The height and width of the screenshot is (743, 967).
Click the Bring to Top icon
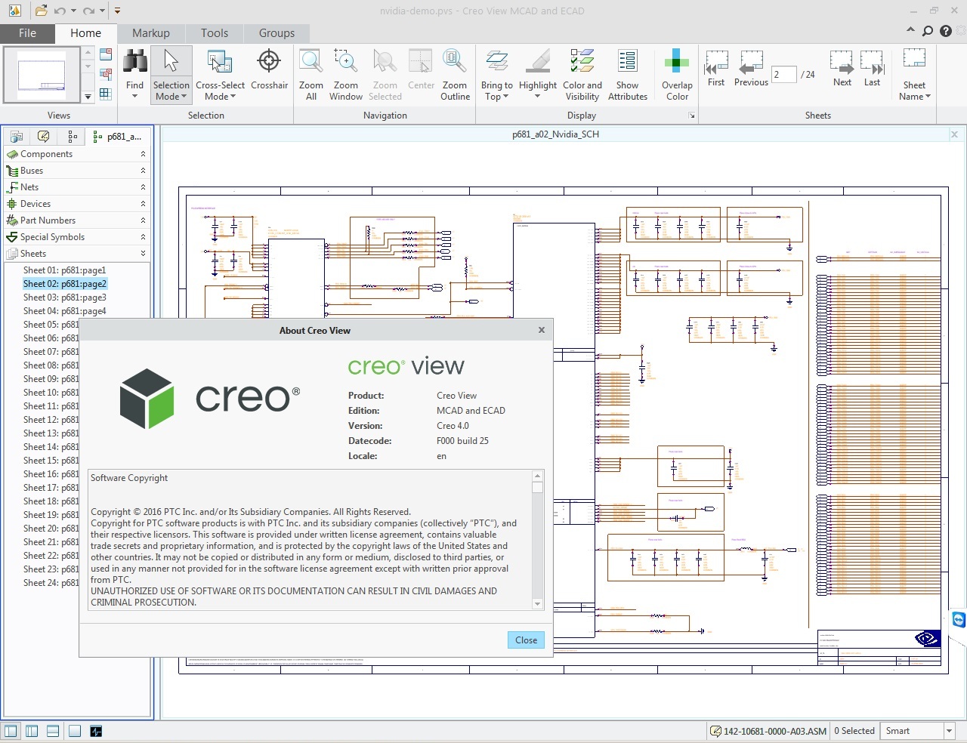pyautogui.click(x=496, y=61)
